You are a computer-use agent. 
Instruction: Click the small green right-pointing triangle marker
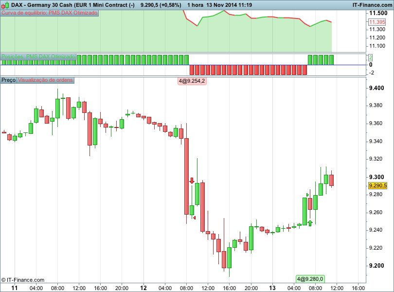click(307, 195)
